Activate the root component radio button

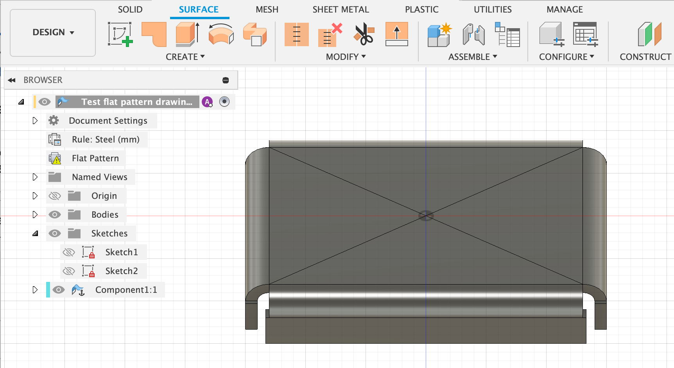(x=224, y=102)
